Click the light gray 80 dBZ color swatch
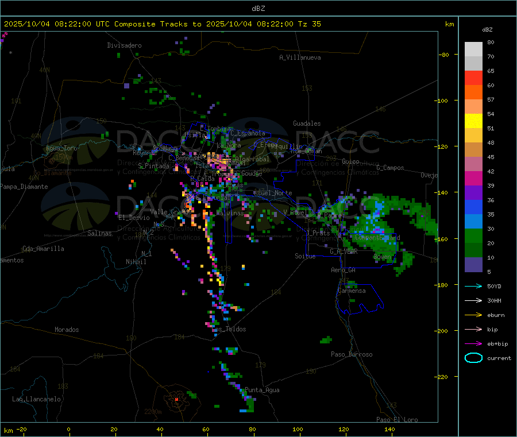Viewport: 517px width, 437px height. [x=473, y=49]
